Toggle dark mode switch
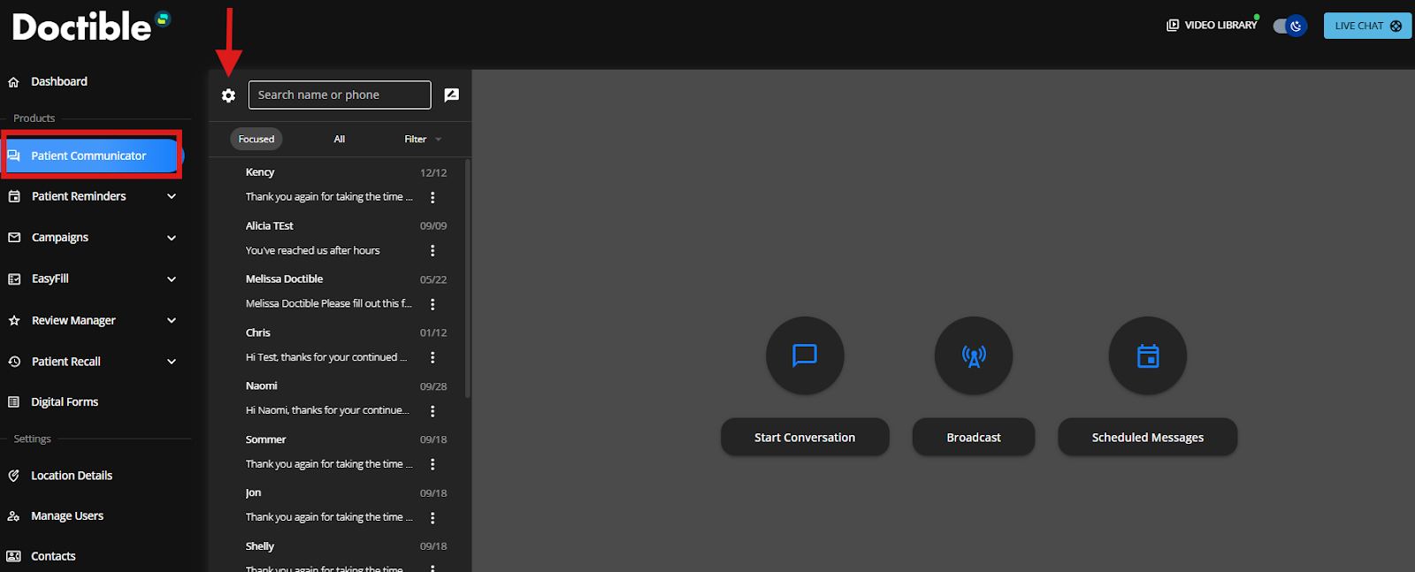 (1289, 26)
